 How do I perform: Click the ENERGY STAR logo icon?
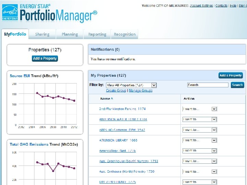point(10,12)
